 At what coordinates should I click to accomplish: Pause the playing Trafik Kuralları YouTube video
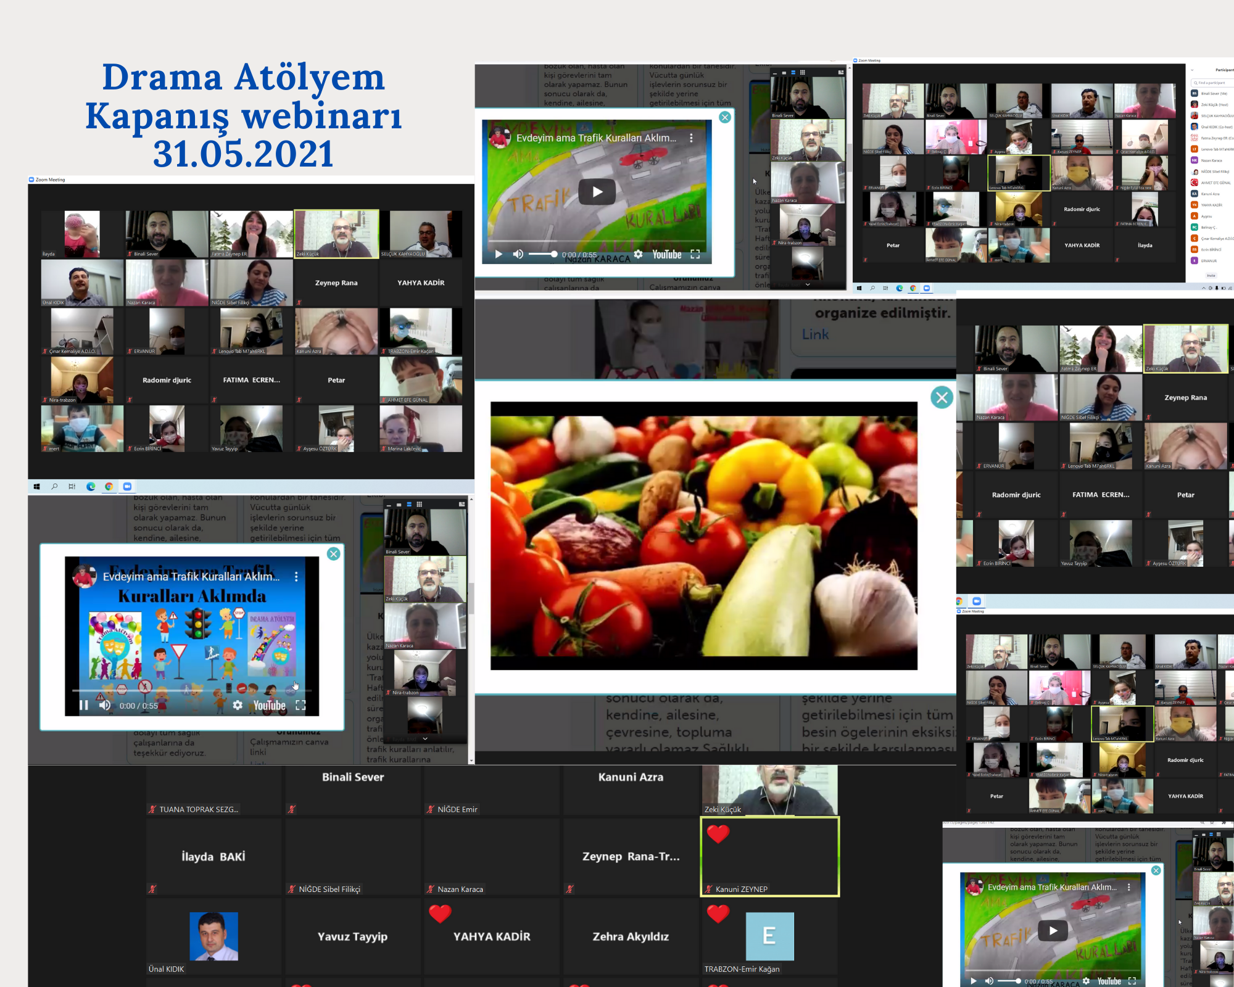(84, 705)
